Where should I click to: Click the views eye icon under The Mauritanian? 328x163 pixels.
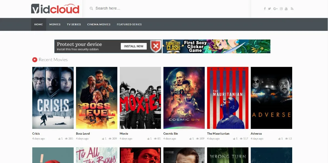241,139
